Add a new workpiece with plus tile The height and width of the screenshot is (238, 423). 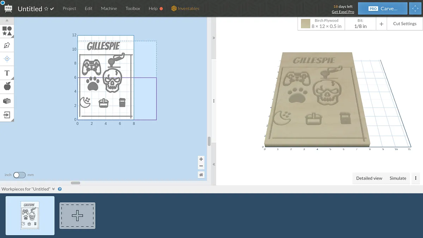(77, 215)
